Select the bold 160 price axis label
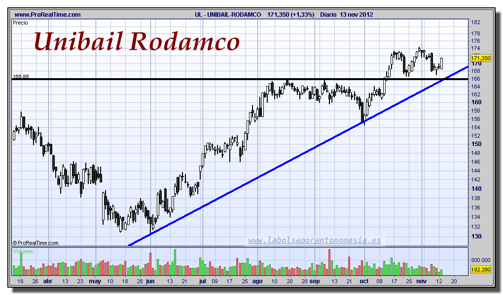 476,102
